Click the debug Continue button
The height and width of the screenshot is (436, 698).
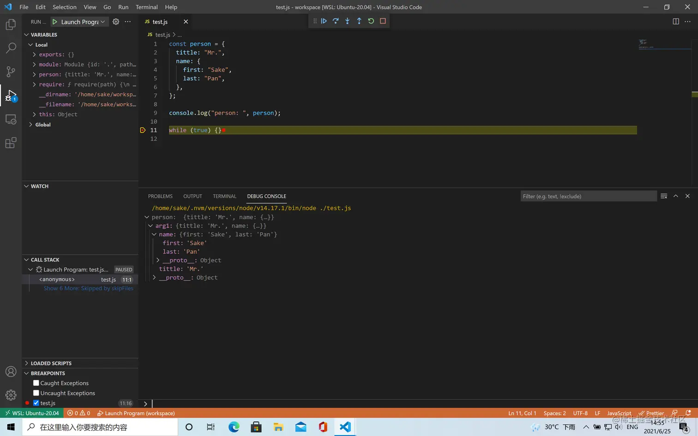(324, 21)
